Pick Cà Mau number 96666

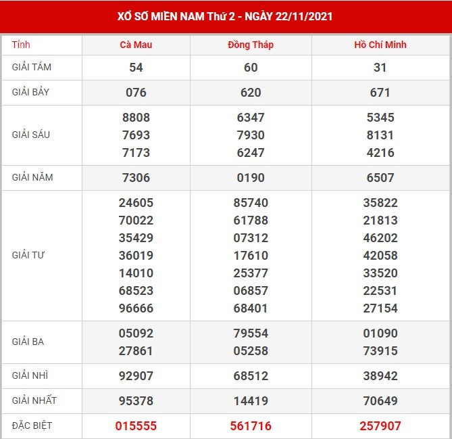pyautogui.click(x=136, y=308)
